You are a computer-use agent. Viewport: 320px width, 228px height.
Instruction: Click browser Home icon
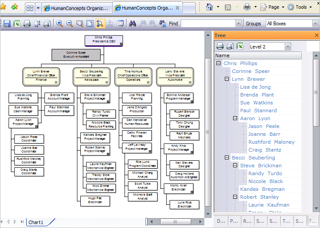tap(210, 7)
